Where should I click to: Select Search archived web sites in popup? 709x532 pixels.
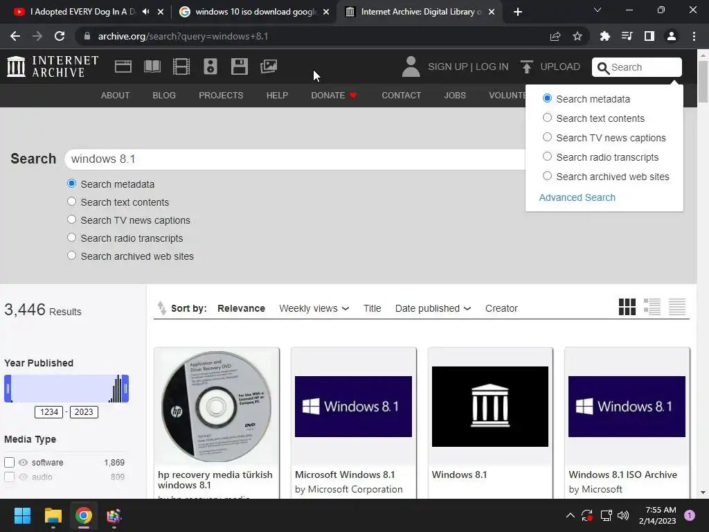pyautogui.click(x=547, y=176)
